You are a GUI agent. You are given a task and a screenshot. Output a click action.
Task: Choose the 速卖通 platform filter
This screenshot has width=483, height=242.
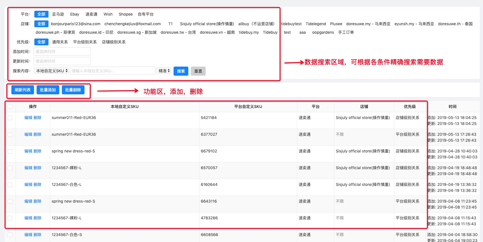pos(91,14)
